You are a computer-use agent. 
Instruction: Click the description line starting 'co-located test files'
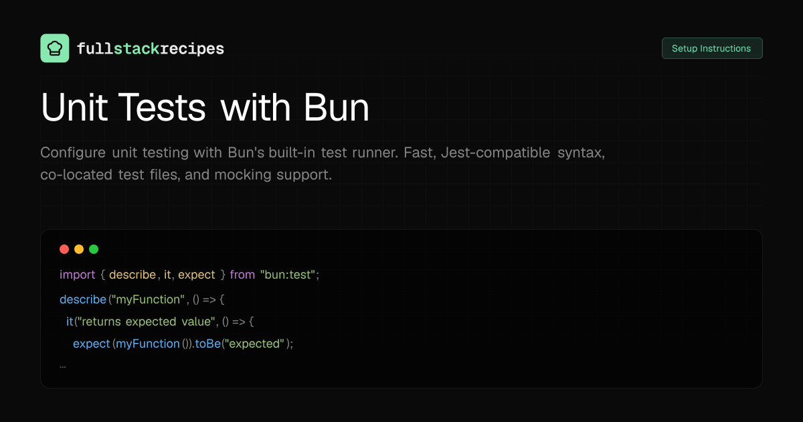(187, 175)
